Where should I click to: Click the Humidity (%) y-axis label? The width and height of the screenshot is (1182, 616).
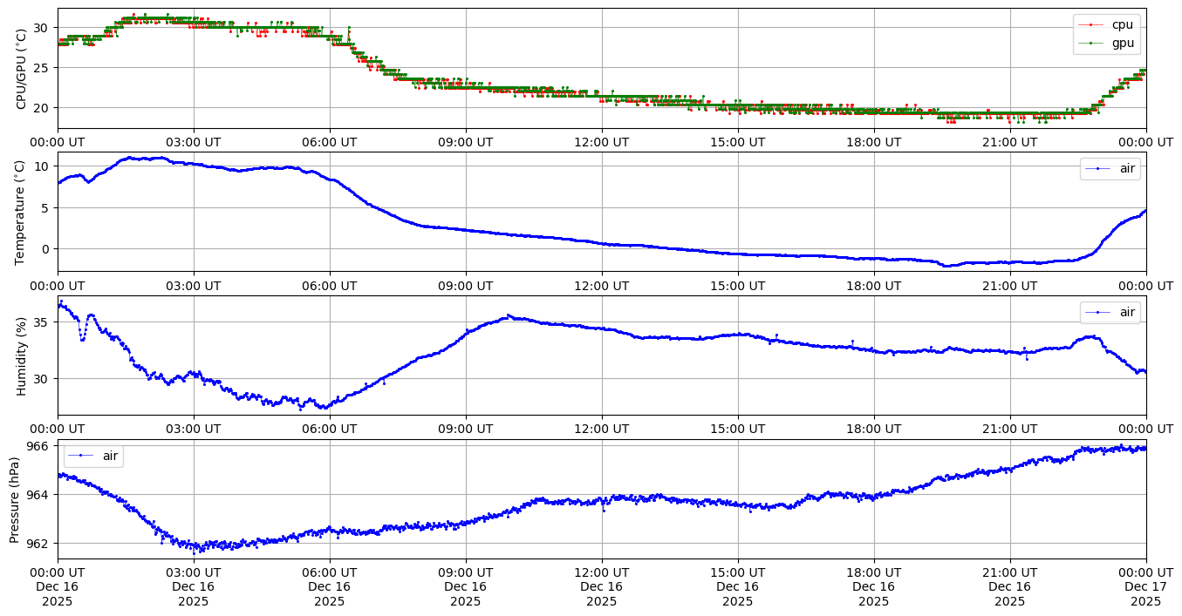[x=22, y=355]
